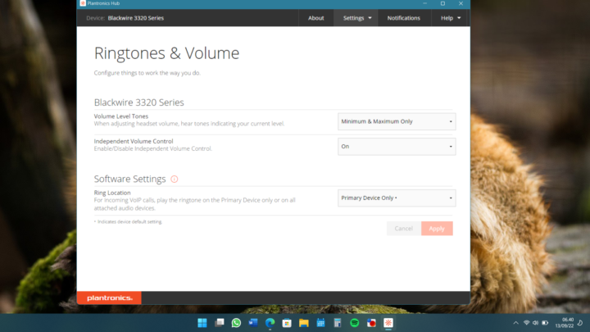Viewport: 590px width, 332px height.
Task: Expand the Independent Volume Control dropdown
Action: coord(397,147)
